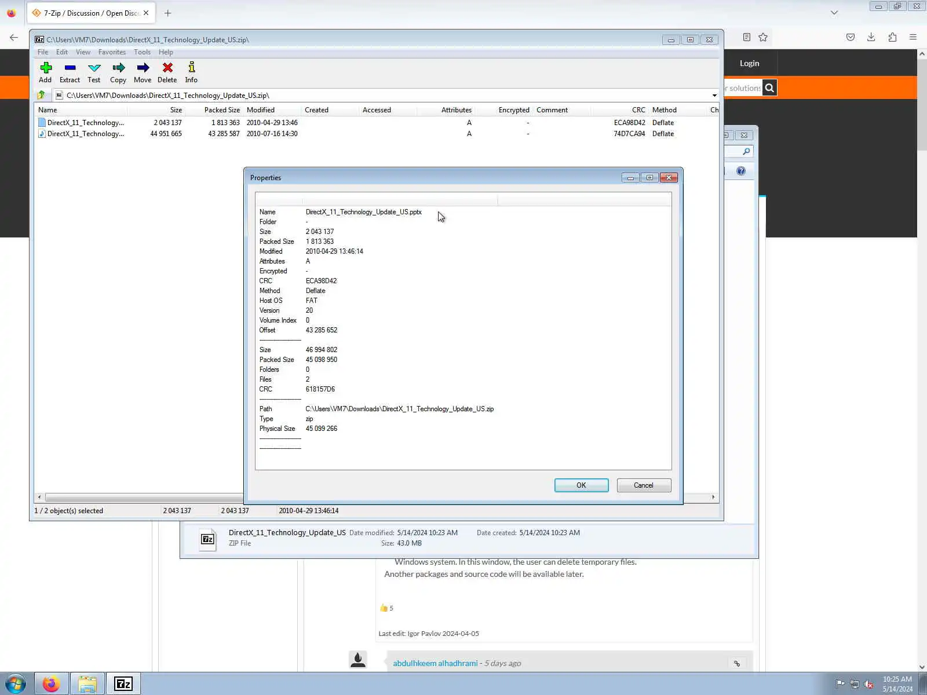Click the thumbs-up reaction icon
927x695 pixels.
[384, 608]
